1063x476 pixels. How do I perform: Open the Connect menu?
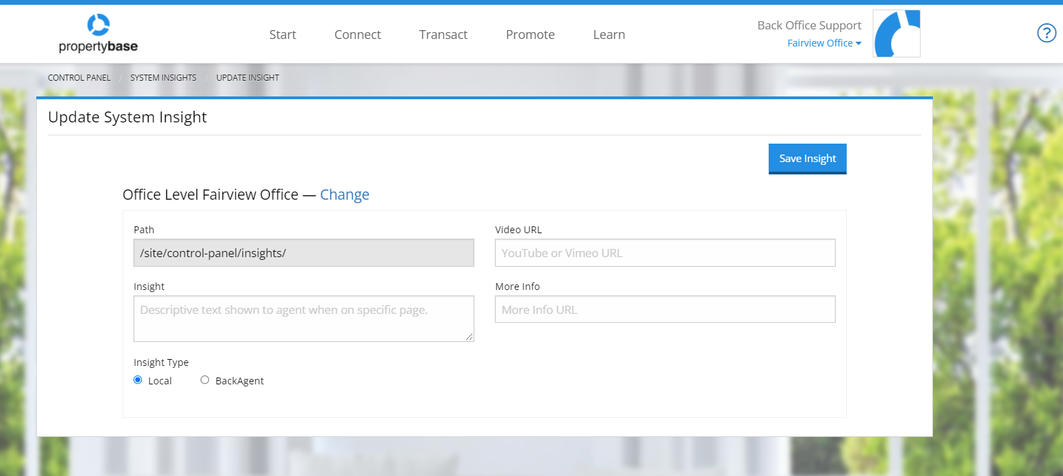tap(357, 34)
